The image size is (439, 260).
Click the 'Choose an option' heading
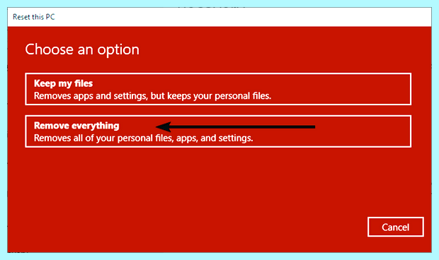click(82, 49)
